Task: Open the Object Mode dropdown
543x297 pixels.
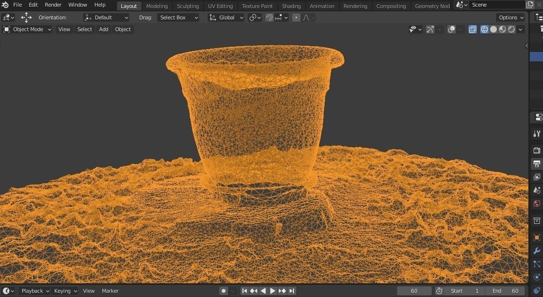Action: (x=27, y=29)
